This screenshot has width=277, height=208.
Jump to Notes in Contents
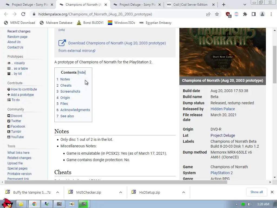65,79
